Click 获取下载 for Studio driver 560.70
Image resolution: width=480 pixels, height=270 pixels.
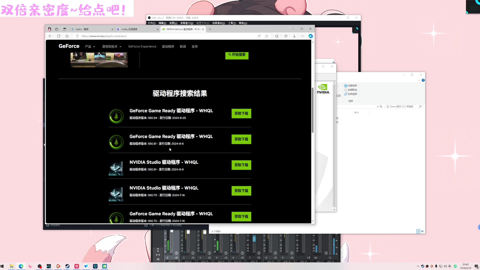(241, 191)
